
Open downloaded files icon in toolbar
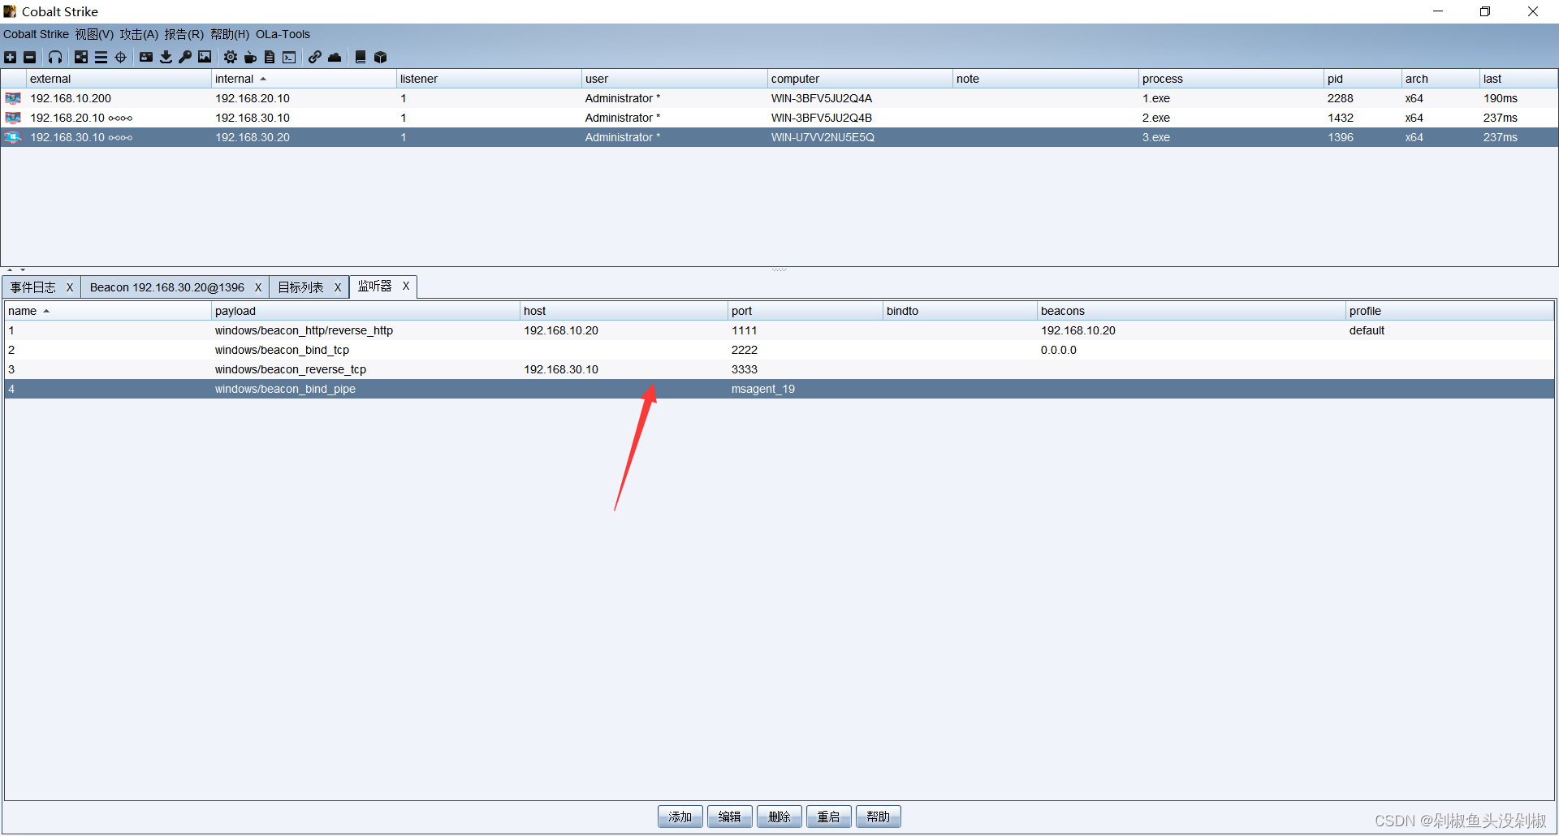click(x=166, y=57)
